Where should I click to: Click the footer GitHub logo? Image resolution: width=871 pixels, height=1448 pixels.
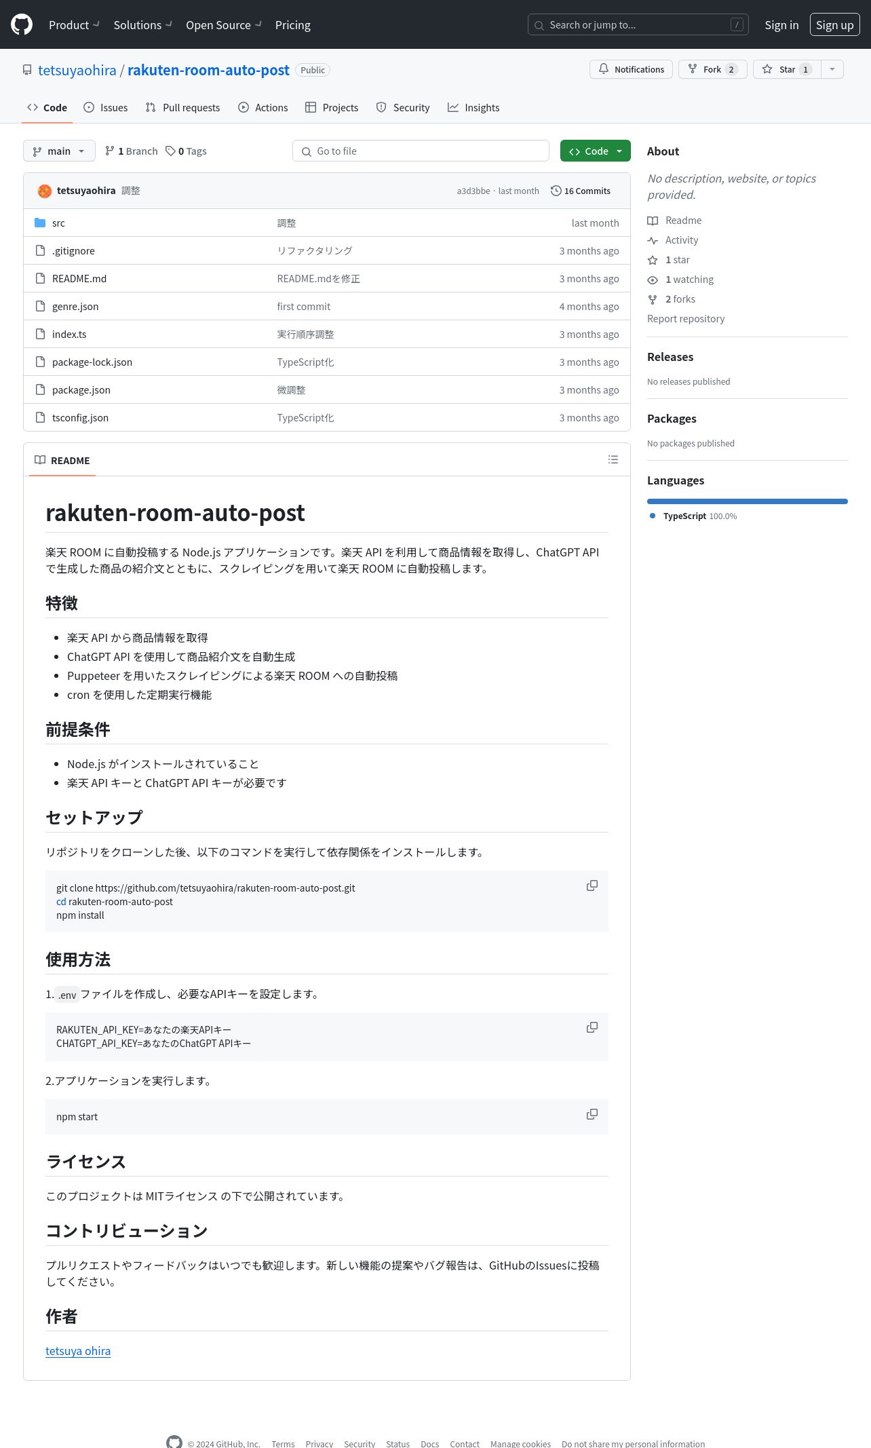pyautogui.click(x=174, y=1442)
